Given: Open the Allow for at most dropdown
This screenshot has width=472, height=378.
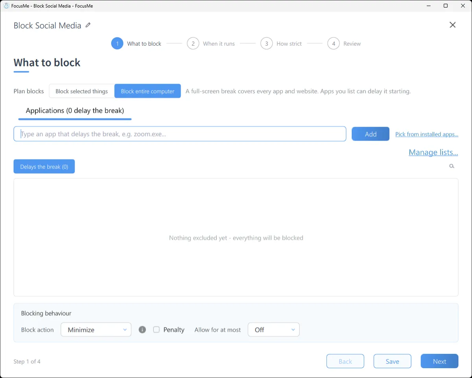Looking at the screenshot, I should [x=274, y=330].
